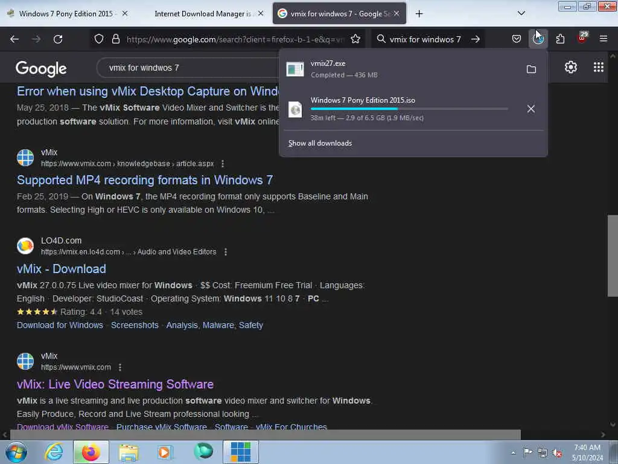
Task: Open the vMix grid taskbar app
Action: (x=240, y=452)
